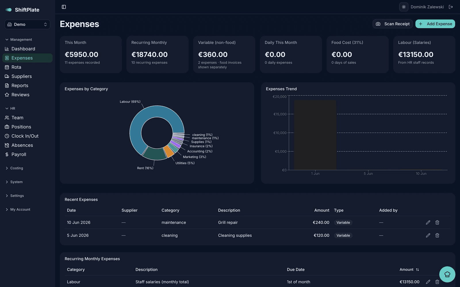
Task: Click the Dashboard chart icon
Action: pos(7,49)
